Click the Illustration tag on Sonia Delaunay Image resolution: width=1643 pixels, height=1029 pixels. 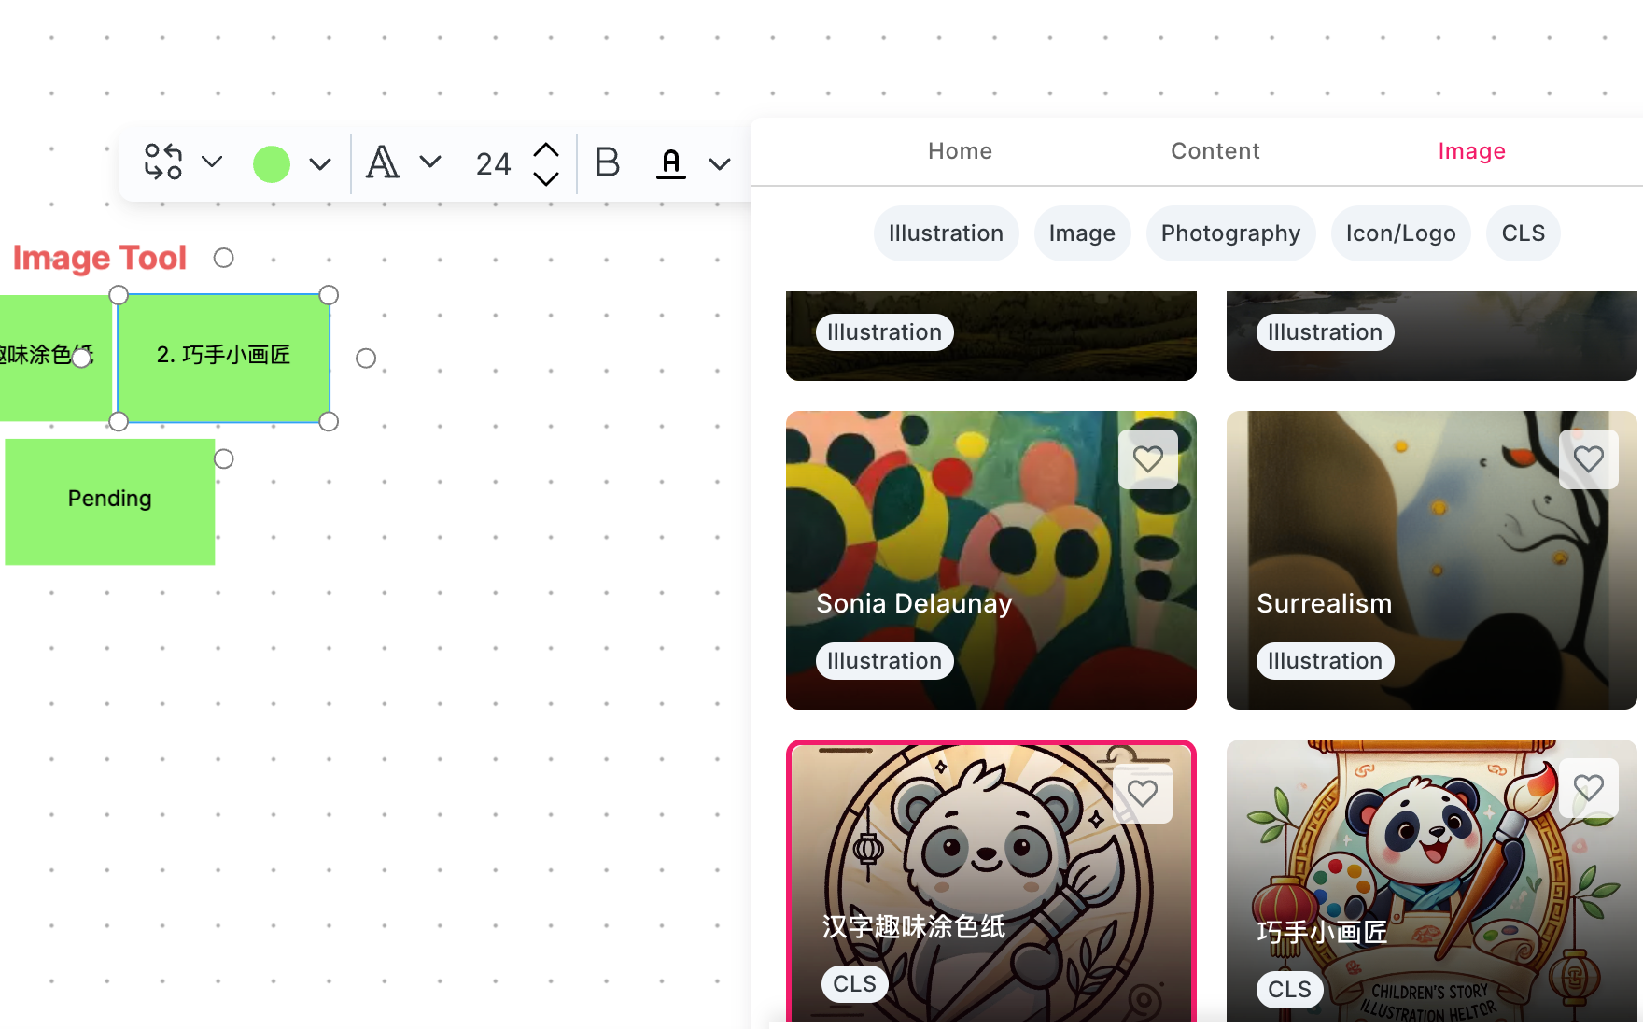(x=884, y=661)
